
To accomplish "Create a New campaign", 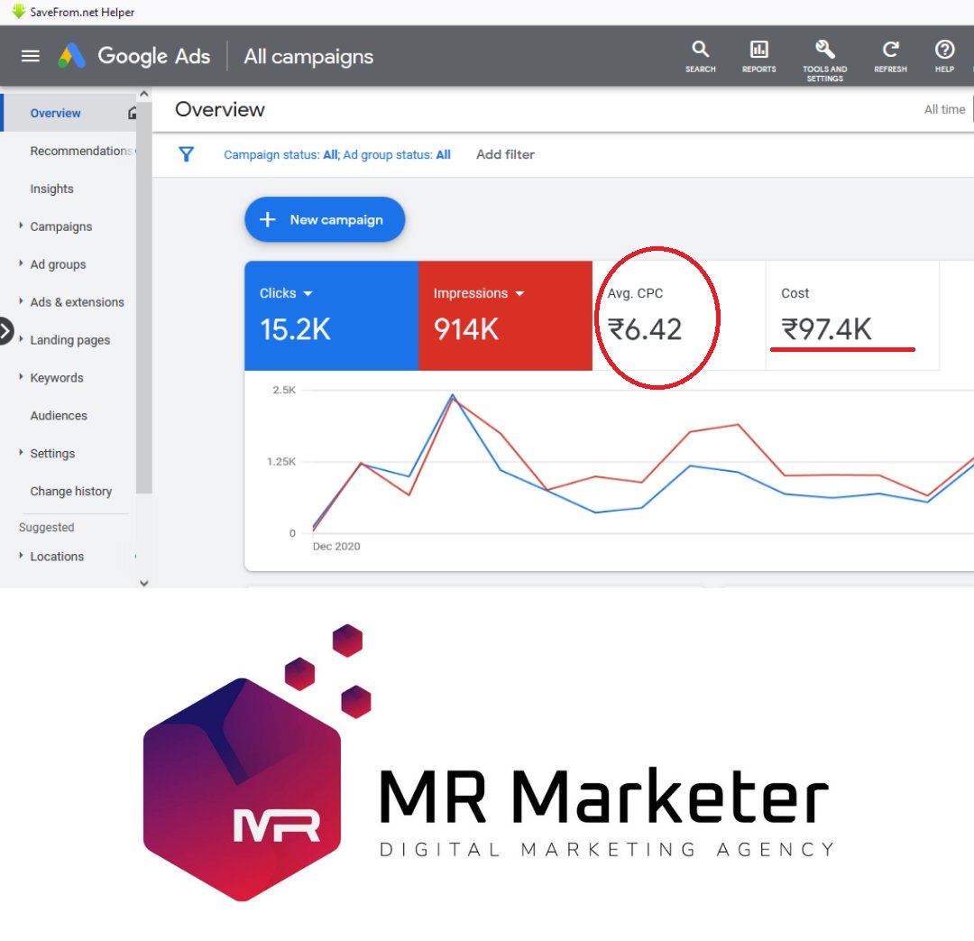I will (x=325, y=219).
